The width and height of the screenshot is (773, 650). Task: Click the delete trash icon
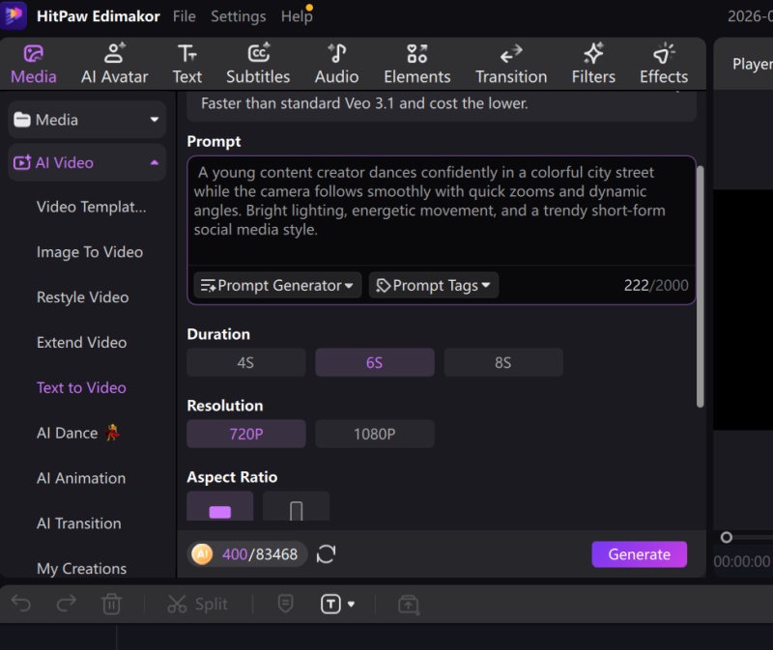click(x=111, y=604)
